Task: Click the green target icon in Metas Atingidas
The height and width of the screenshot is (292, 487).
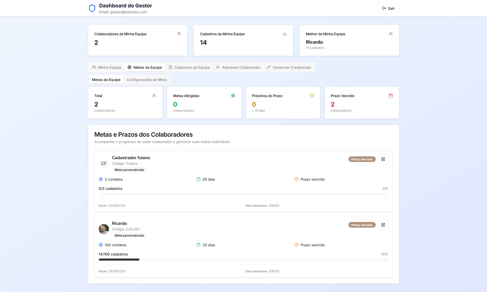Action: 233,96
